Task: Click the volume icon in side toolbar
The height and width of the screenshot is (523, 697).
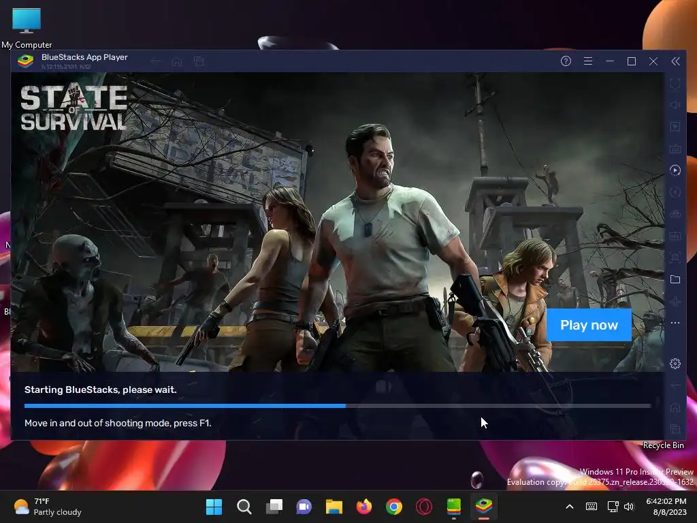Action: [675, 105]
